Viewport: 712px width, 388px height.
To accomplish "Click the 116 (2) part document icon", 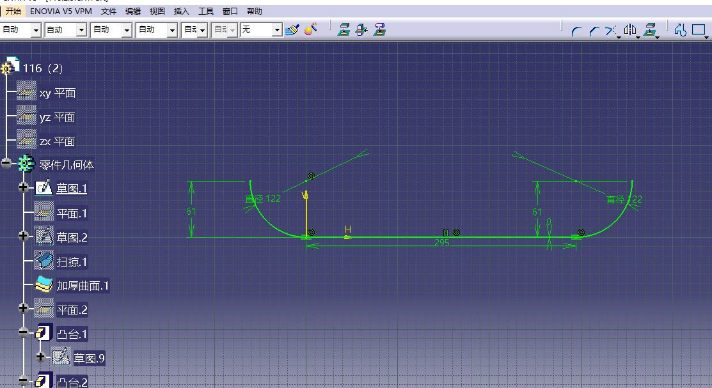I will tap(10, 66).
